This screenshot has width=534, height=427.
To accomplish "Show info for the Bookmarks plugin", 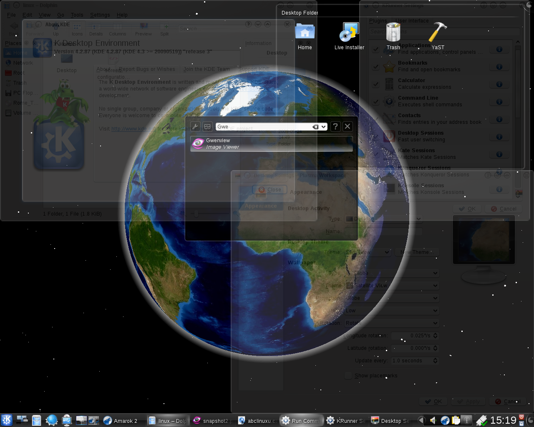I will [x=499, y=67].
